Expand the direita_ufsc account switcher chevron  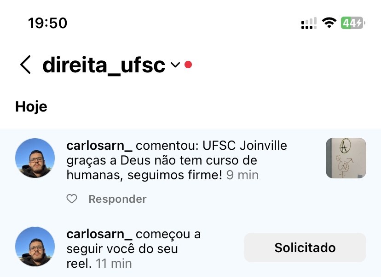tap(175, 65)
